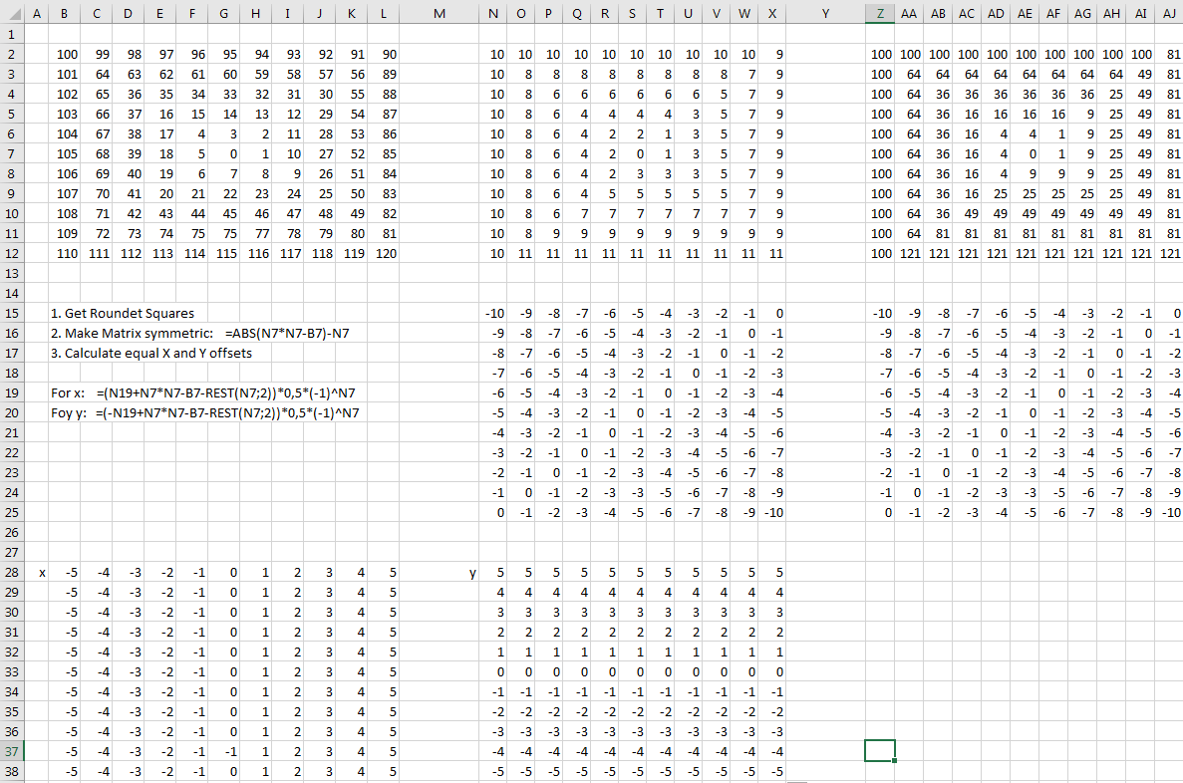Image resolution: width=1183 pixels, height=783 pixels.
Task: Click the cell containing 13
Action: (x=256, y=114)
